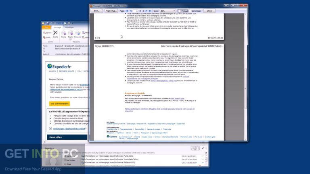Open message about destination Punta Cana
The height and width of the screenshot is (174, 310).
109,156
